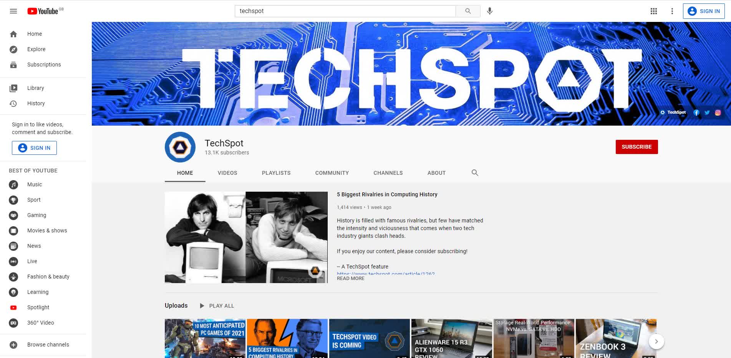Click the Uploads section heading
The height and width of the screenshot is (358, 731).
176,306
